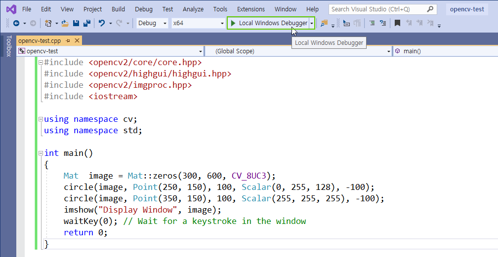Toggle a bookmark on the current line
The image size is (498, 257).
click(x=397, y=23)
